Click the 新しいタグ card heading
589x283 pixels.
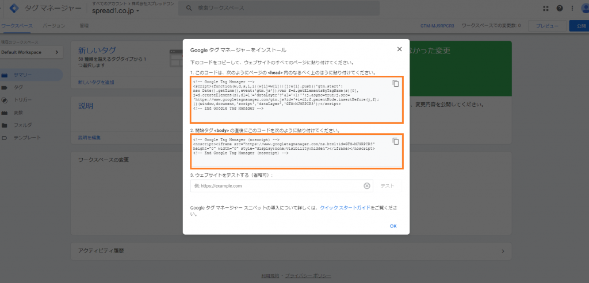click(97, 50)
